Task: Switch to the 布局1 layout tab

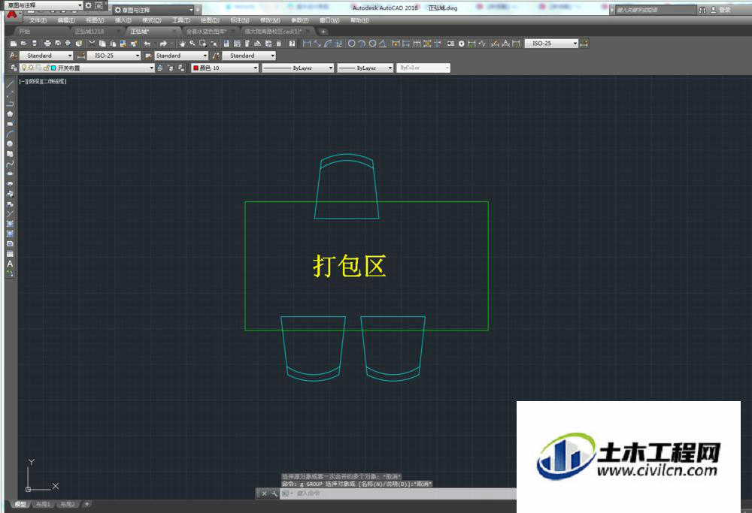Action: (43, 505)
